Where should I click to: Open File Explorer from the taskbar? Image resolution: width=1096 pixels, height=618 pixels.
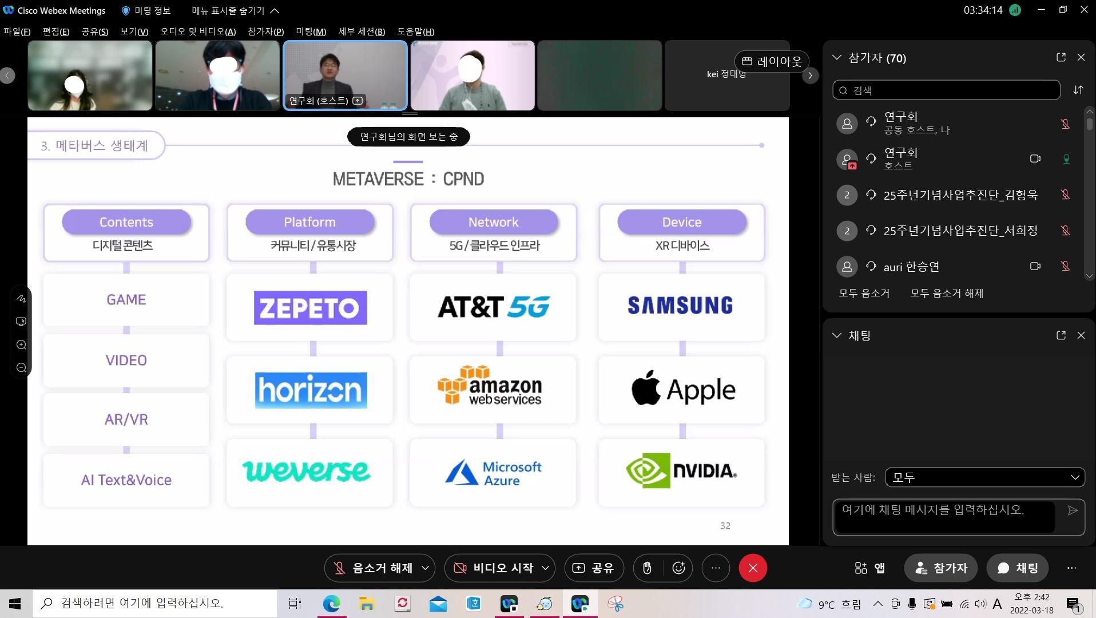pyautogui.click(x=367, y=603)
